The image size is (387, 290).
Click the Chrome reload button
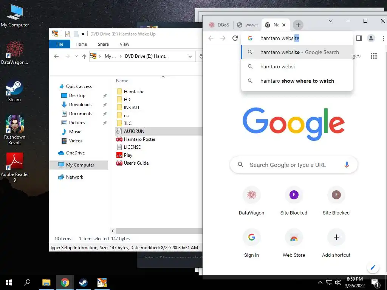(x=235, y=38)
